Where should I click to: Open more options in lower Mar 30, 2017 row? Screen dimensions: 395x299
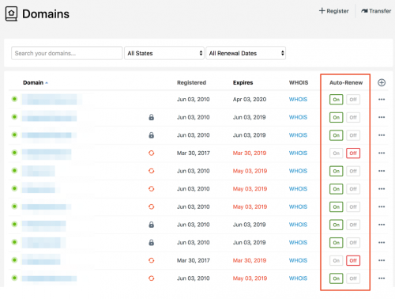[x=382, y=260]
